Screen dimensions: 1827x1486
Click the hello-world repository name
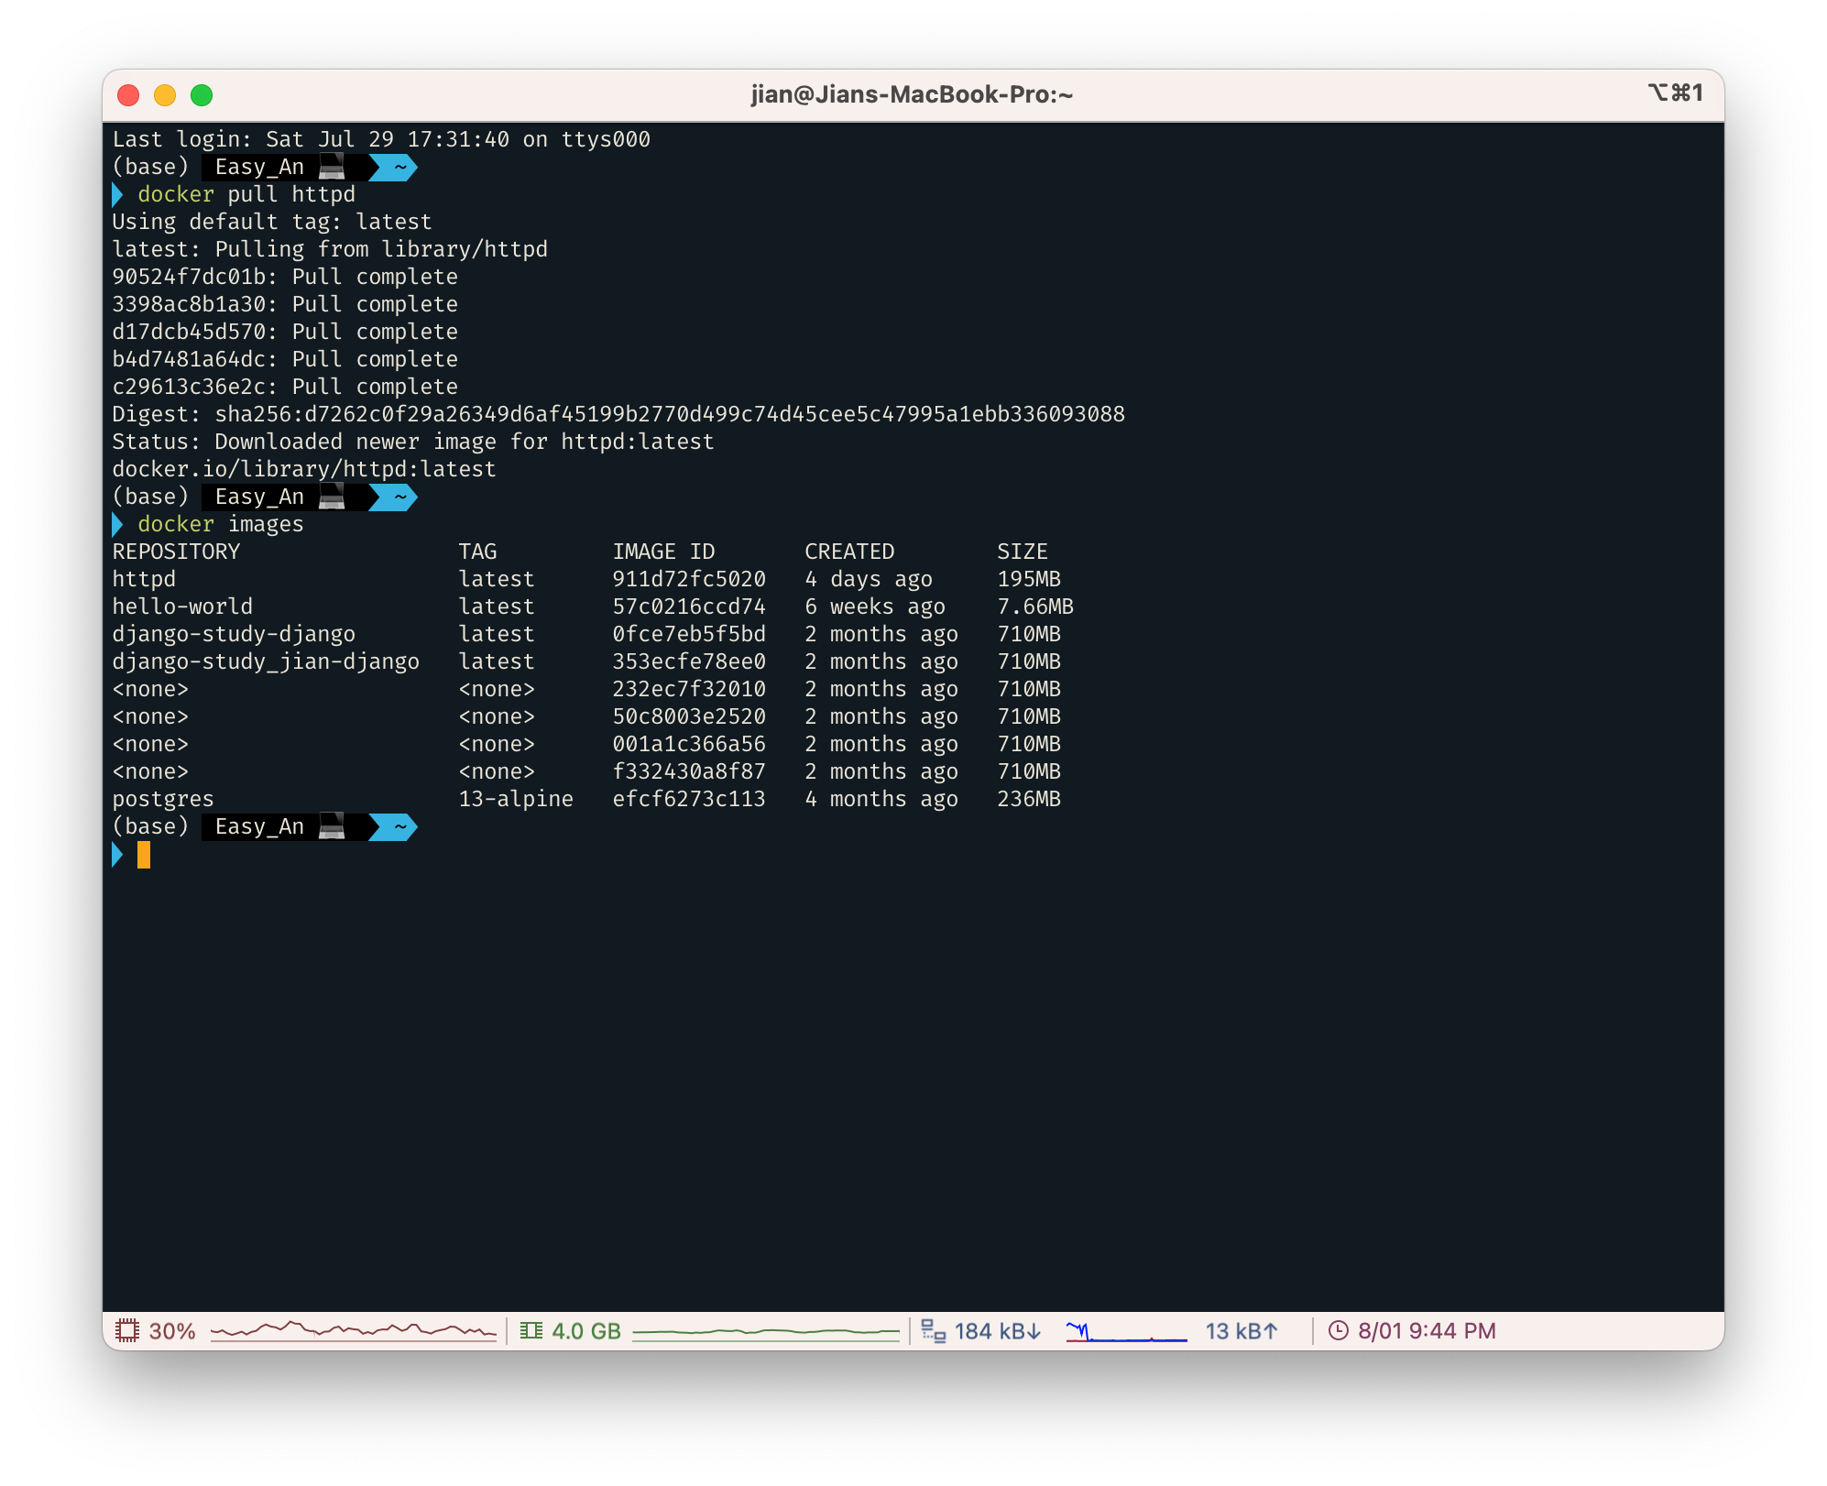[x=182, y=606]
